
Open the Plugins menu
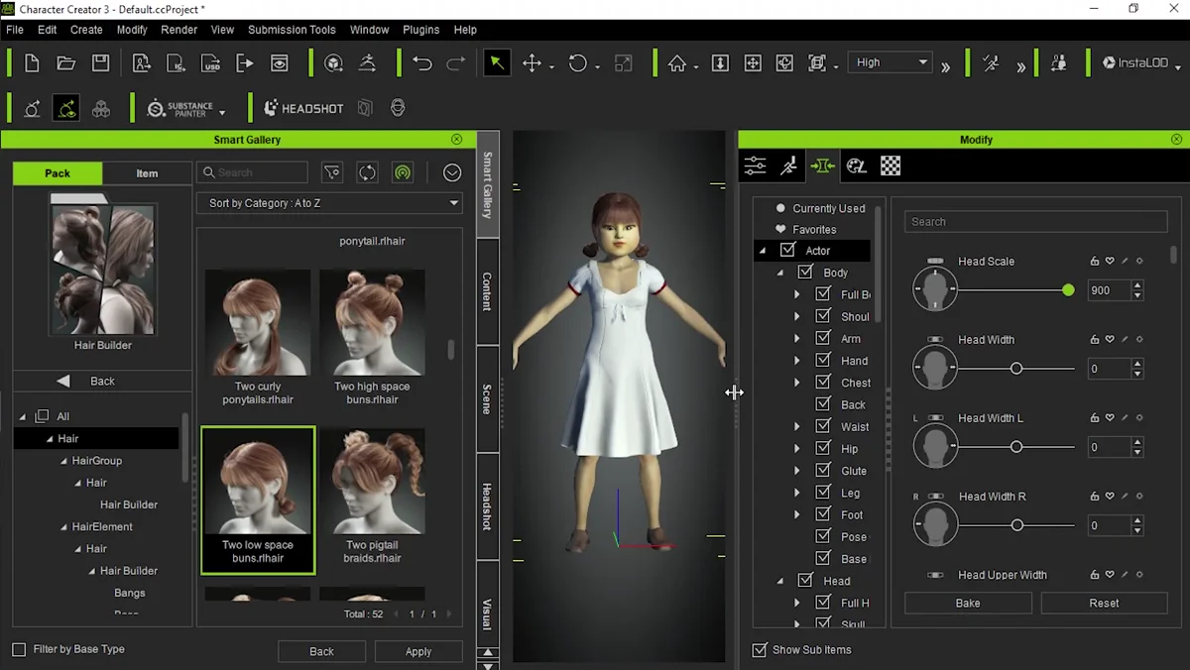tap(421, 30)
